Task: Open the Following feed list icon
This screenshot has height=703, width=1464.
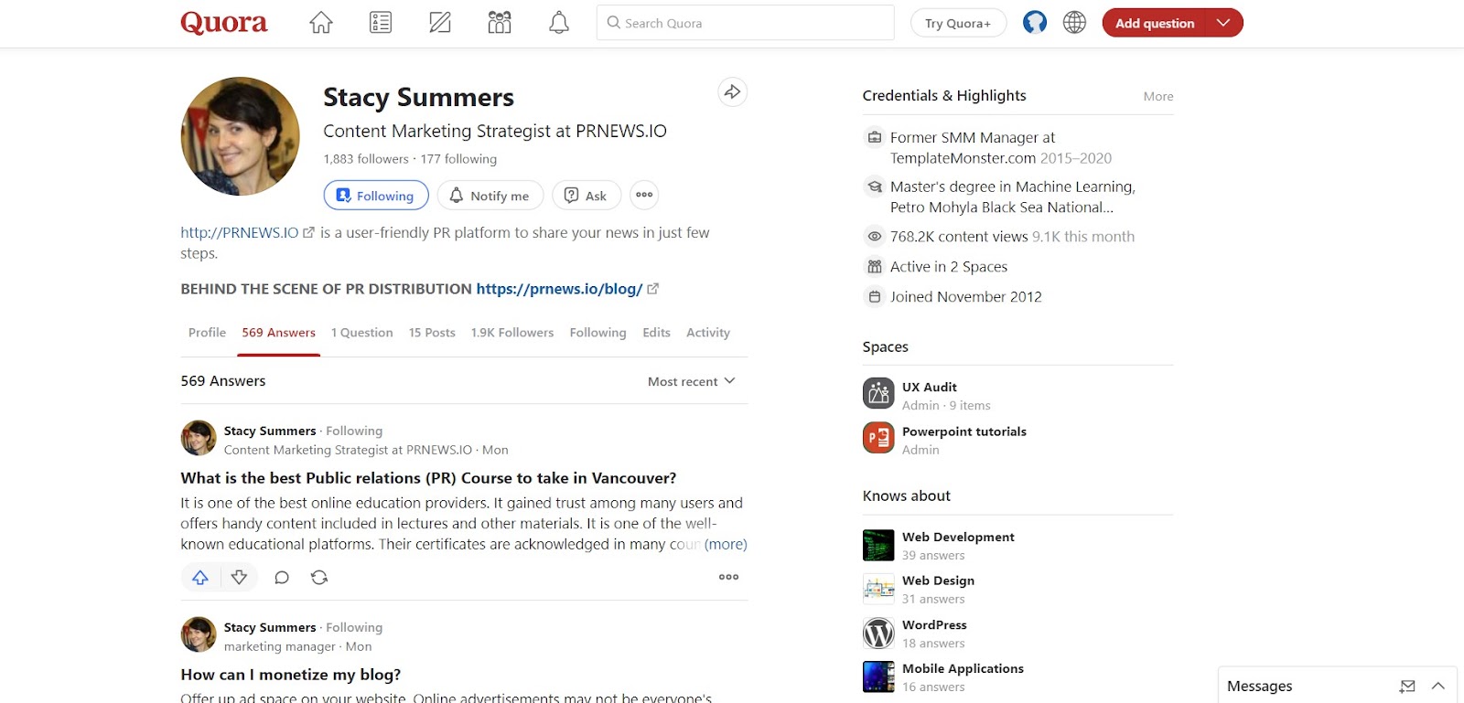Action: (x=381, y=23)
